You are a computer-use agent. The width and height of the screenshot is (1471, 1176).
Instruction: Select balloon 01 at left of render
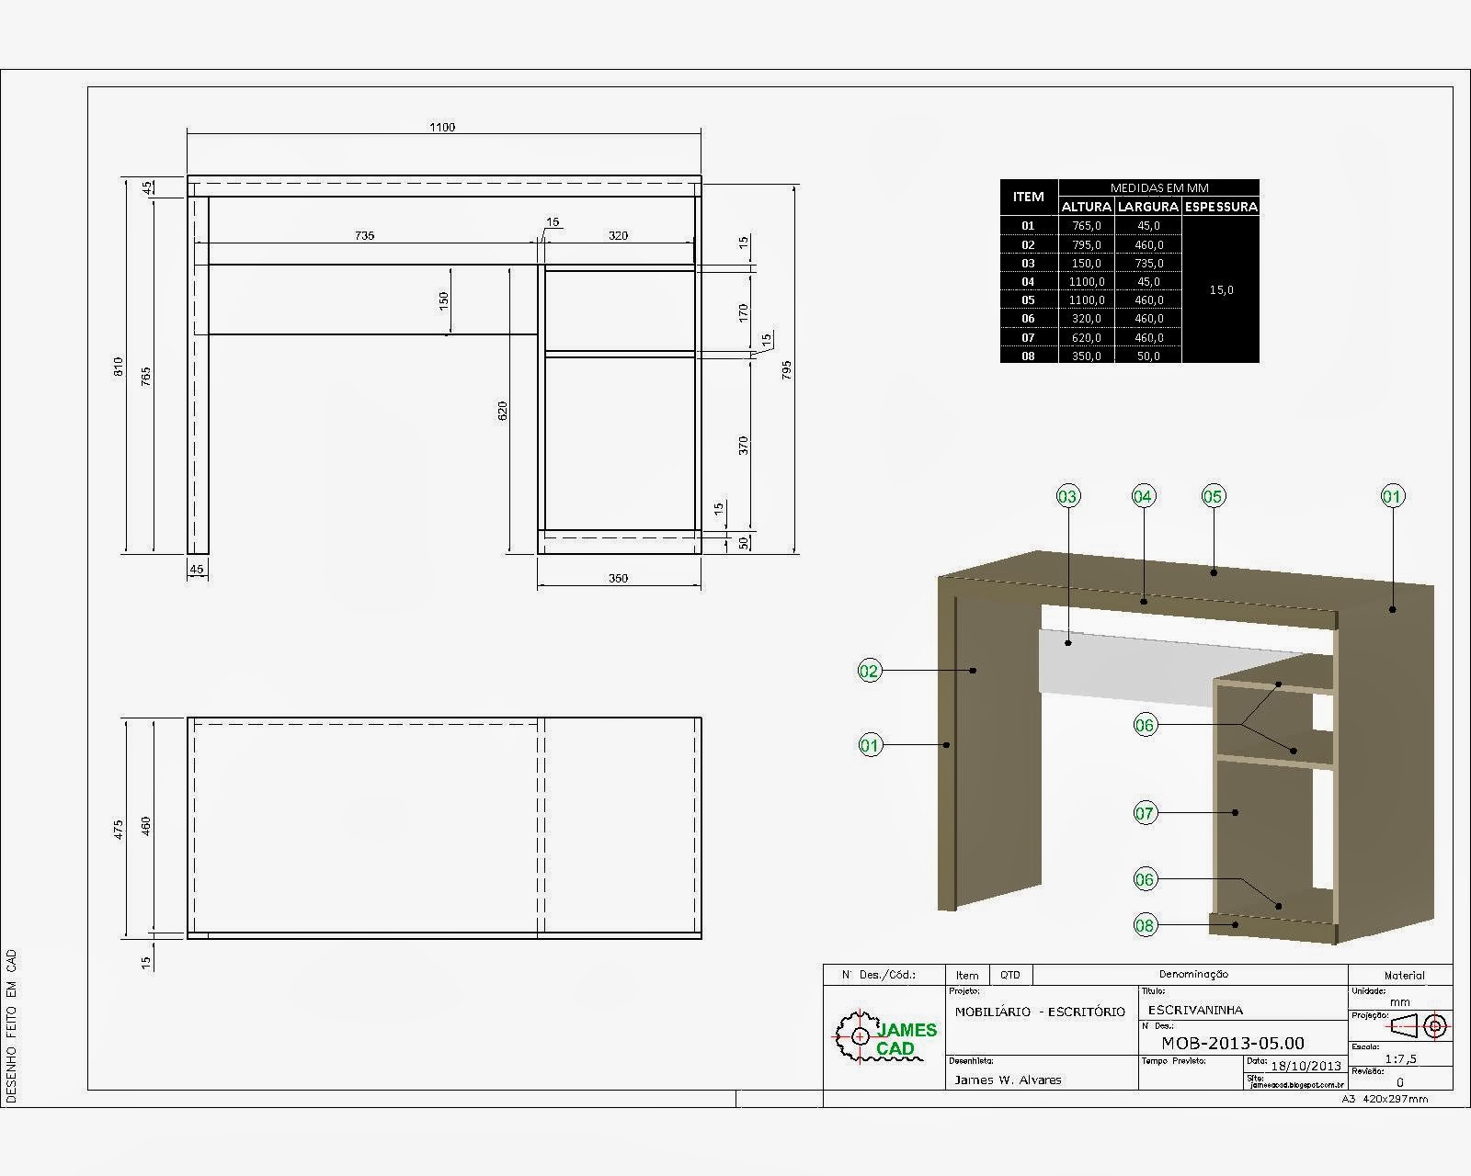click(870, 745)
